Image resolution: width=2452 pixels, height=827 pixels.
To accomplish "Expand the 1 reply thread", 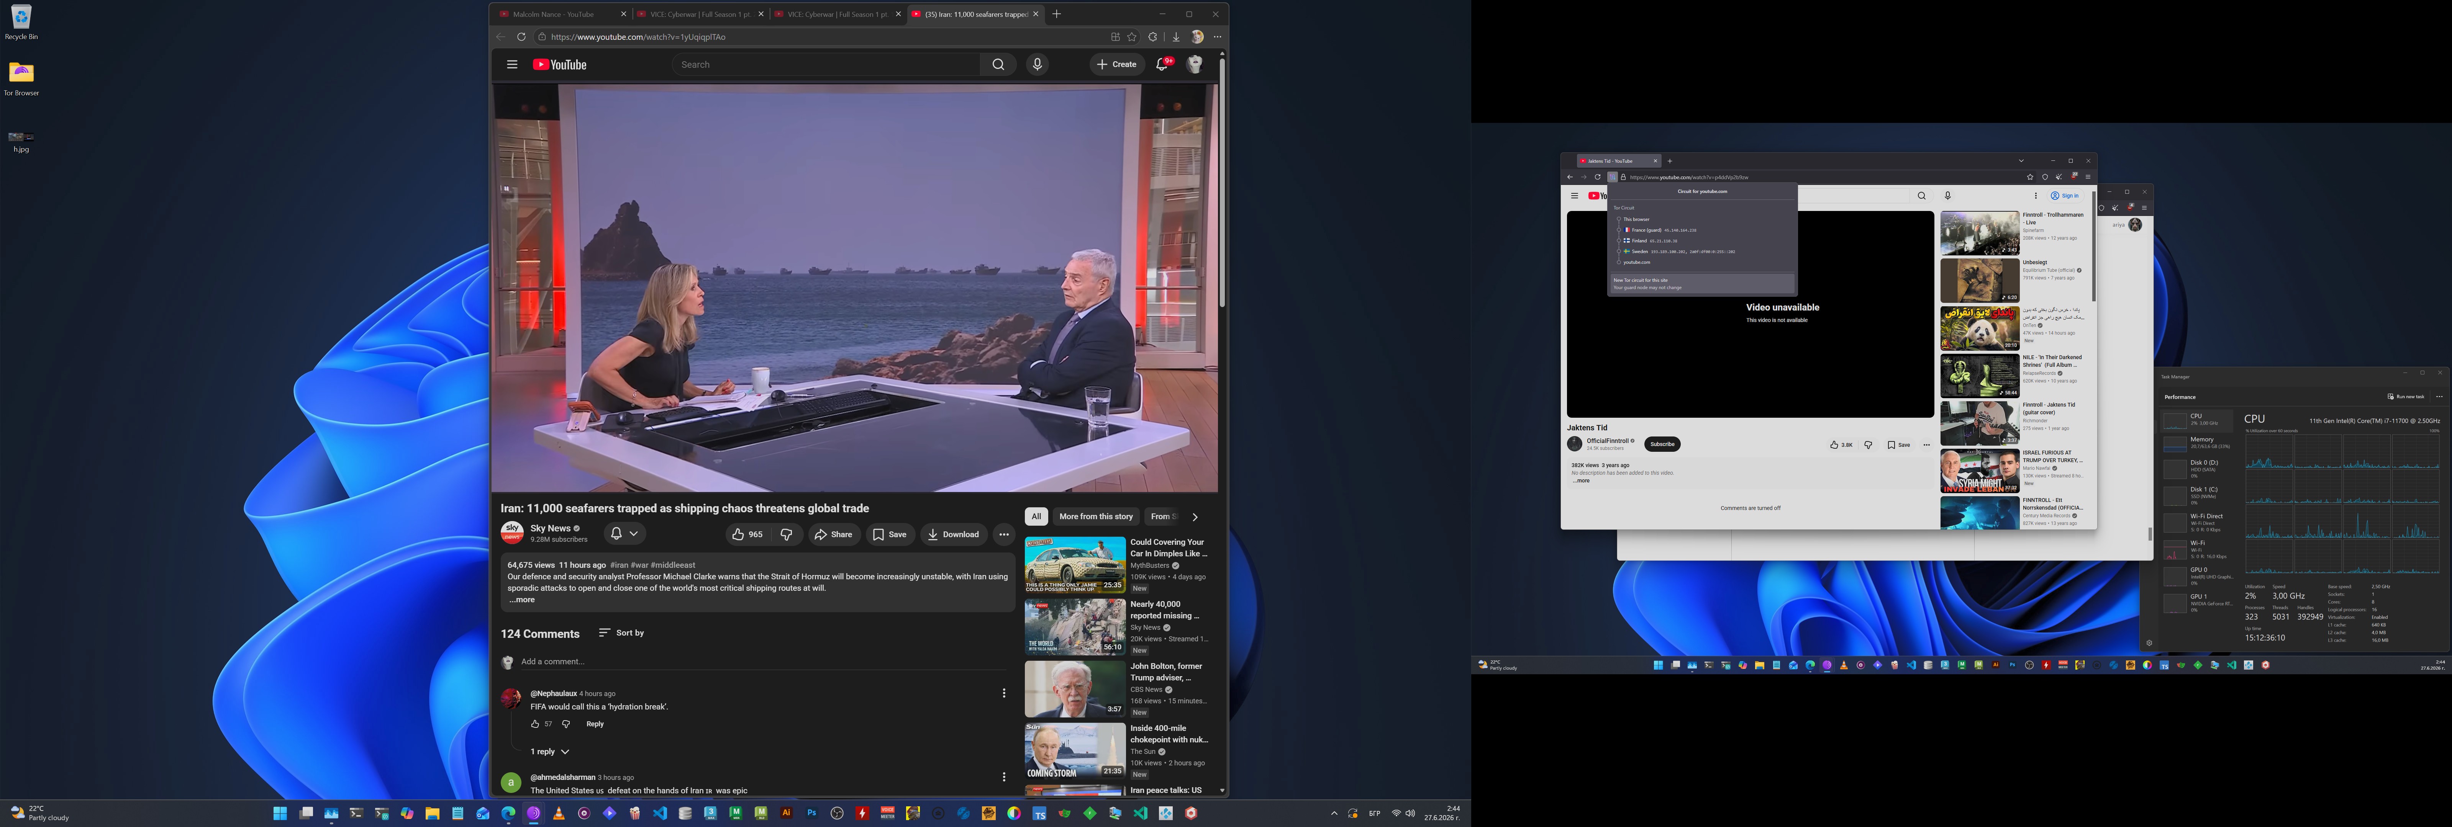I will pyautogui.click(x=549, y=752).
